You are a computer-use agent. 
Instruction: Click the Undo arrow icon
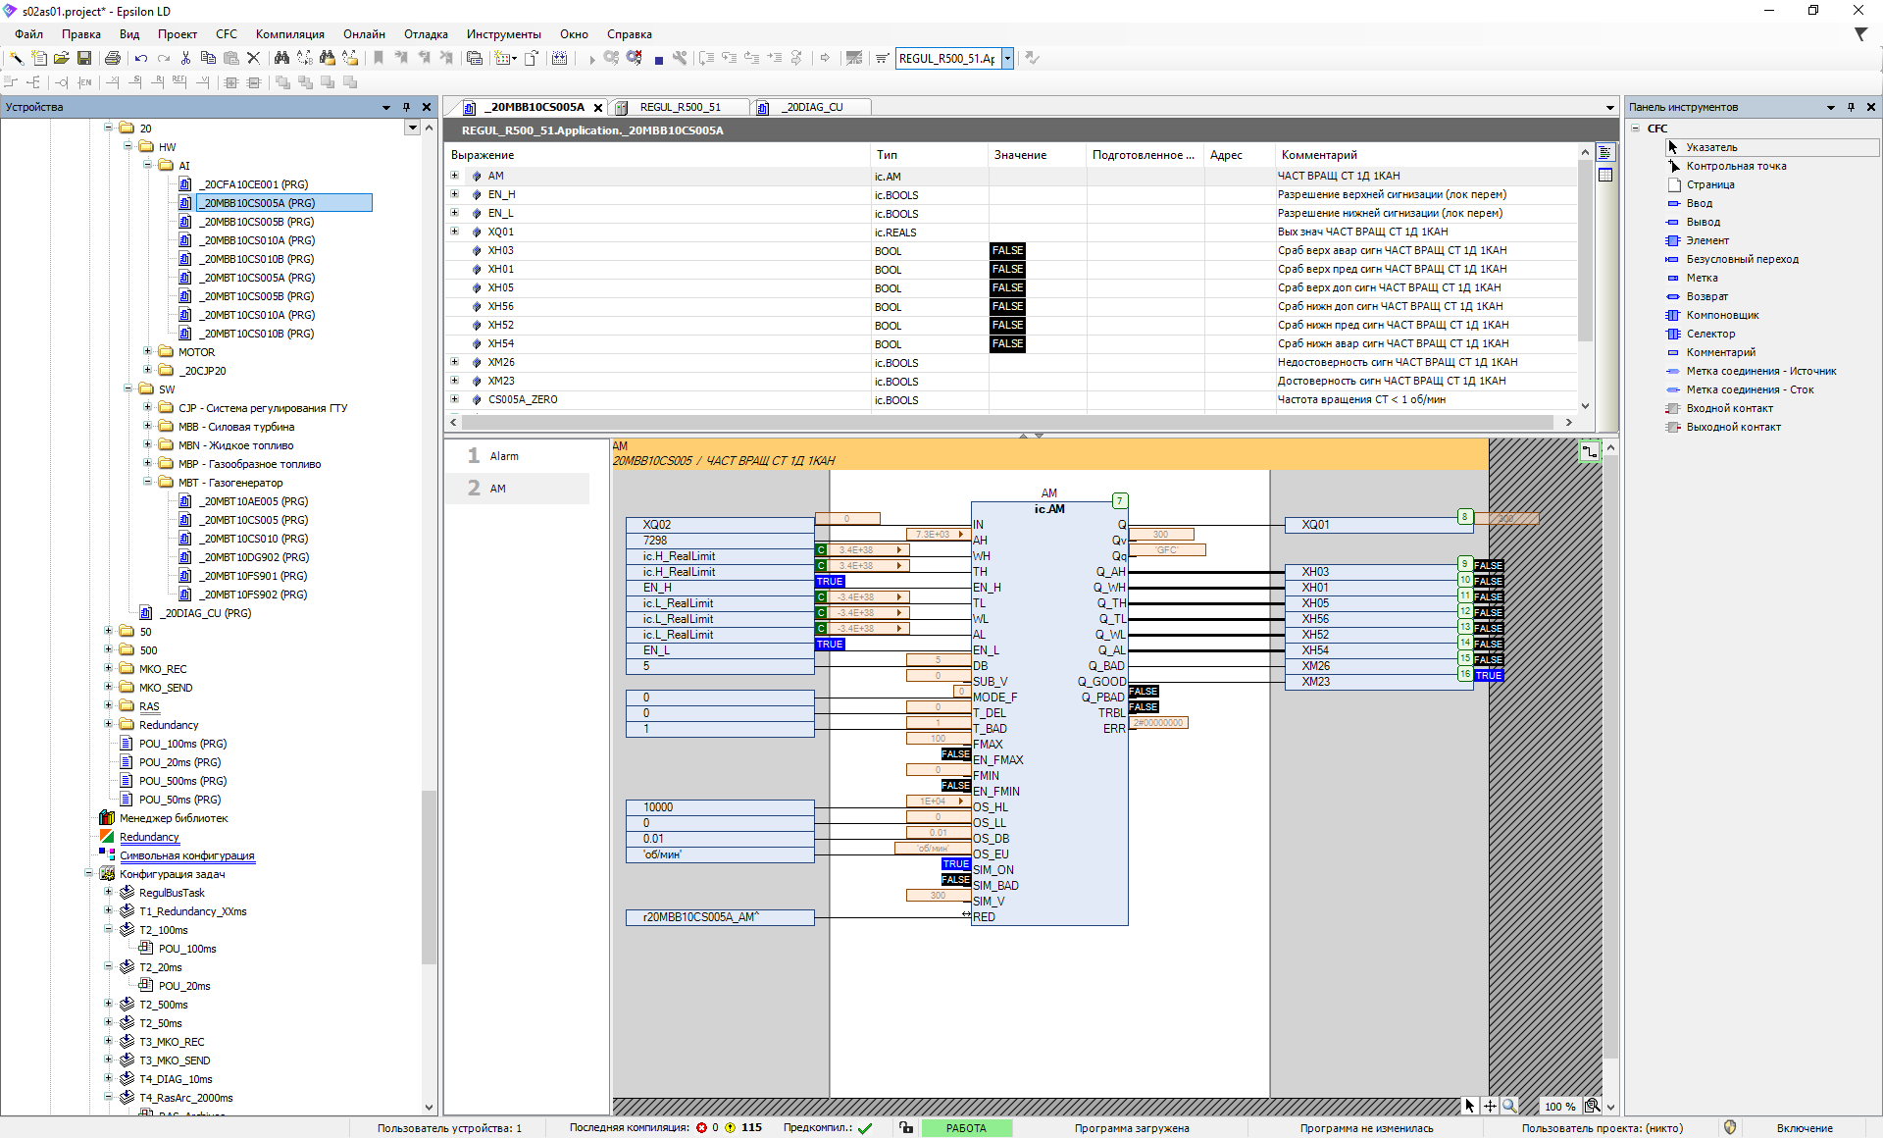click(141, 59)
